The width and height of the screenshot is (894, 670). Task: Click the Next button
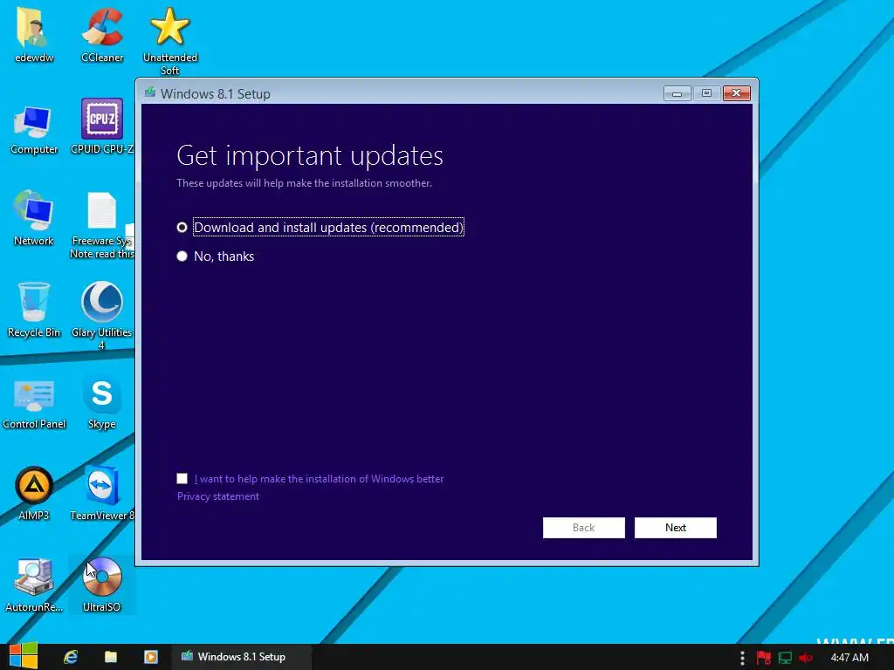pos(675,528)
